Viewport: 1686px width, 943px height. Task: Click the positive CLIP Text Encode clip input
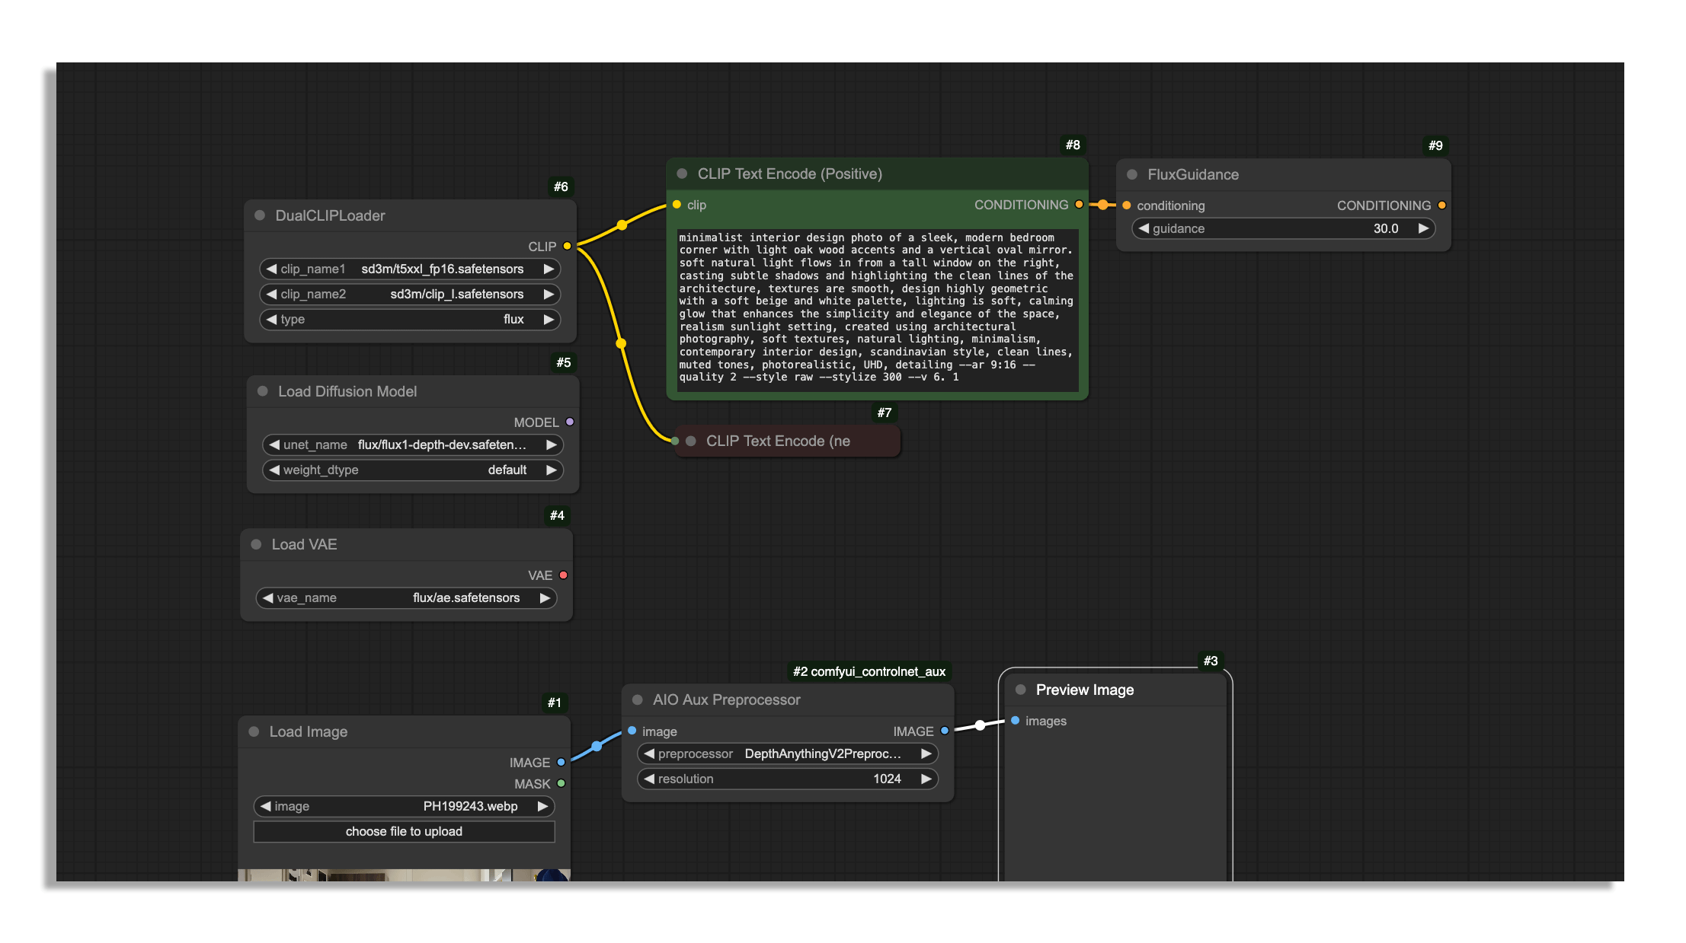(x=677, y=205)
